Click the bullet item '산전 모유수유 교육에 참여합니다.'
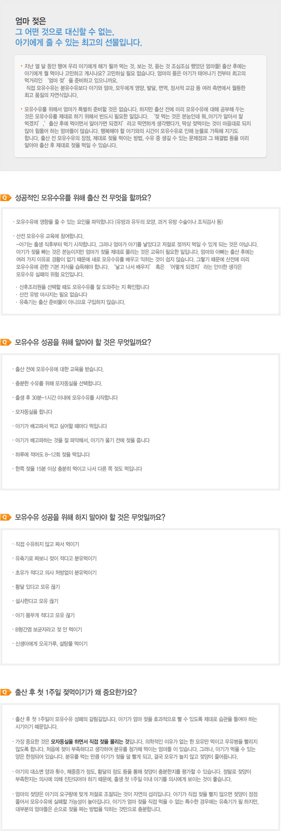Viewport: 281px width, 833px height. coord(50,236)
